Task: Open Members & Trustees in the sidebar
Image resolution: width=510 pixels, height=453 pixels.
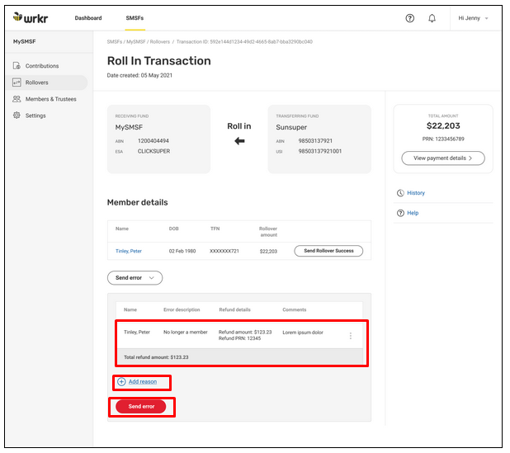Action: click(x=50, y=99)
